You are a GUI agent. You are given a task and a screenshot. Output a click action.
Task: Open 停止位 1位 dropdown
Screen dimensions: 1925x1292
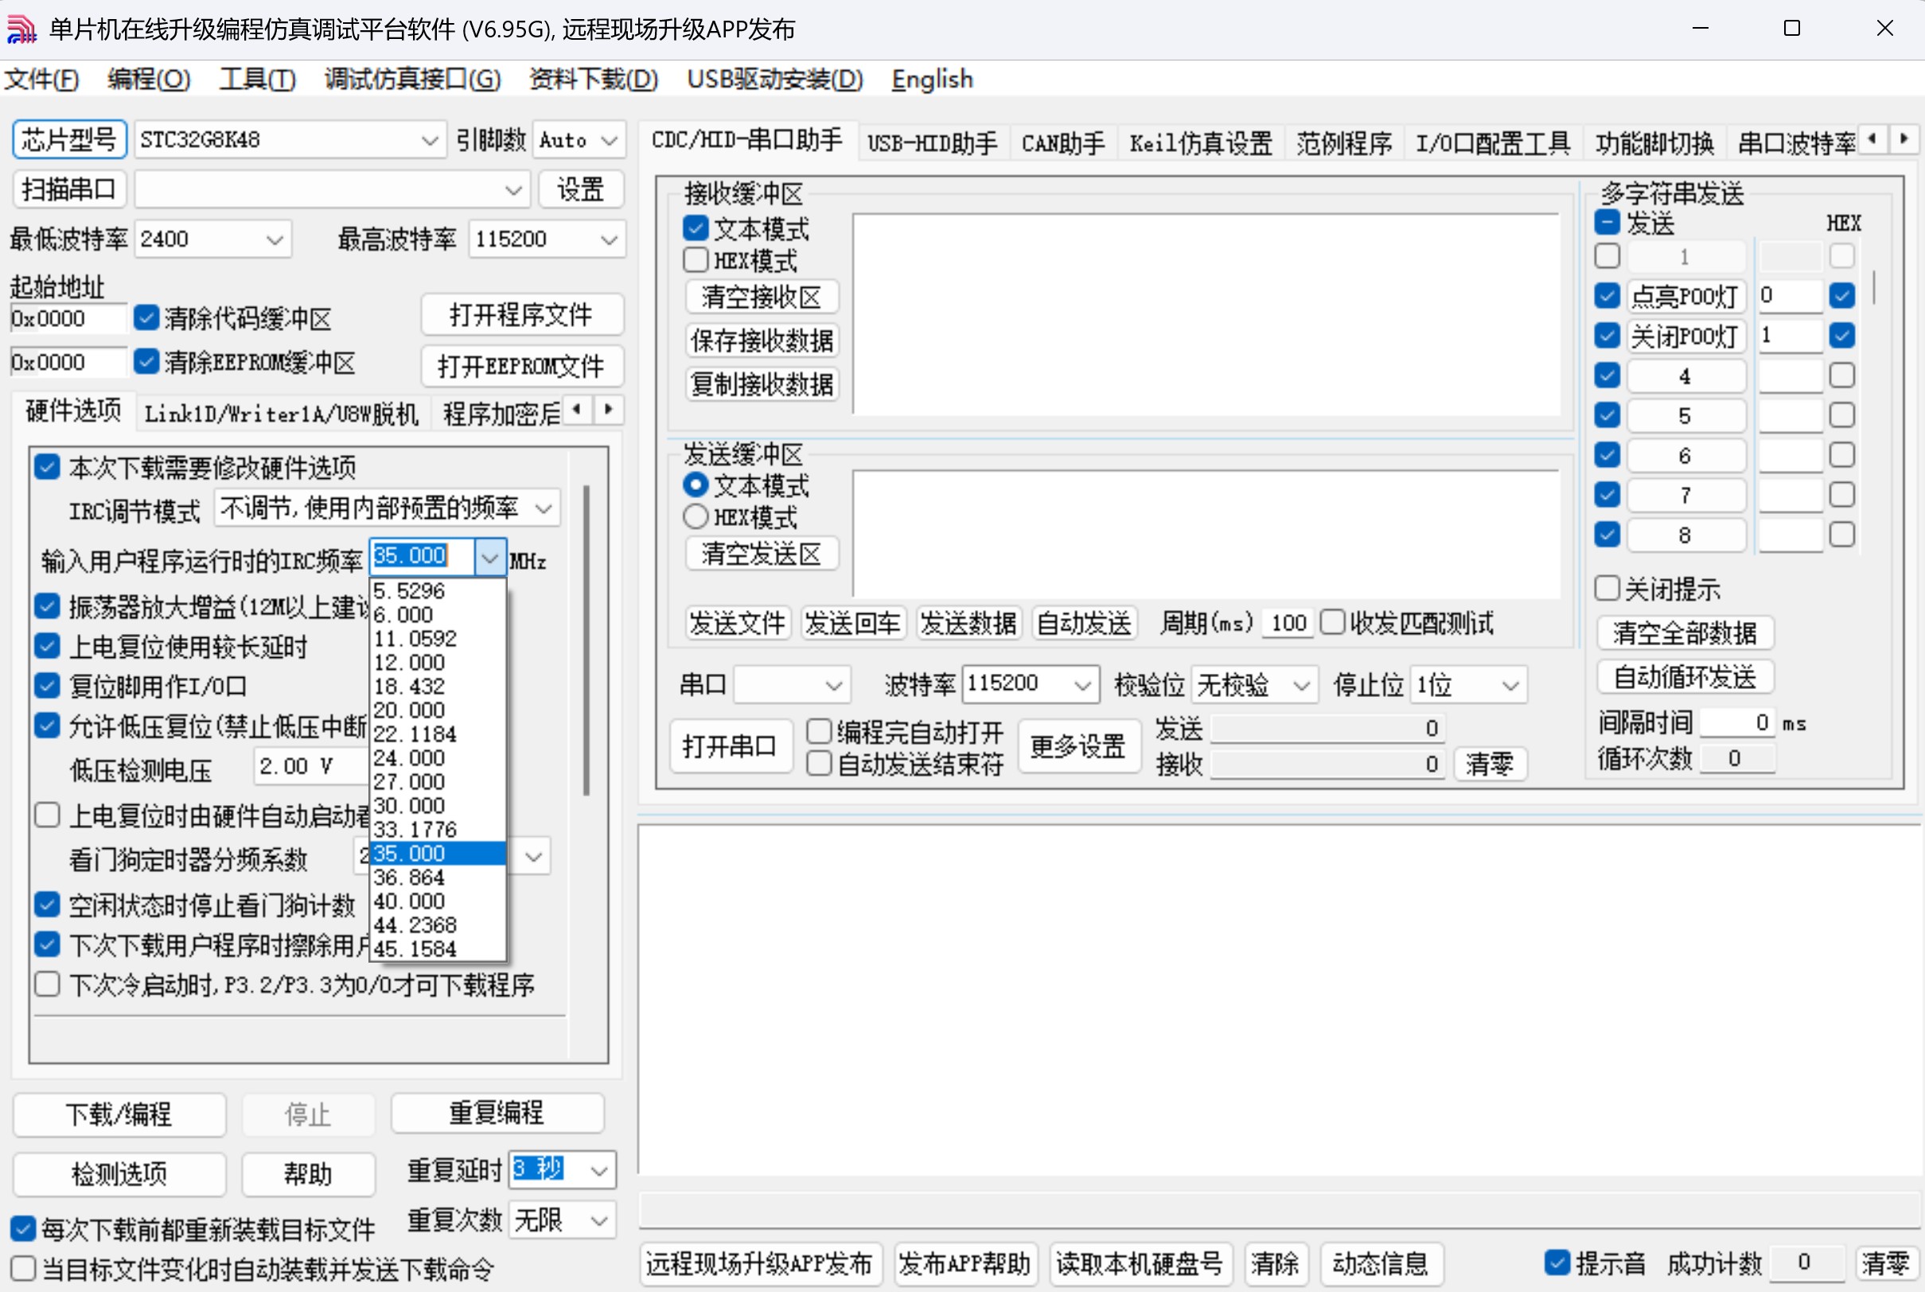pyautogui.click(x=1510, y=685)
